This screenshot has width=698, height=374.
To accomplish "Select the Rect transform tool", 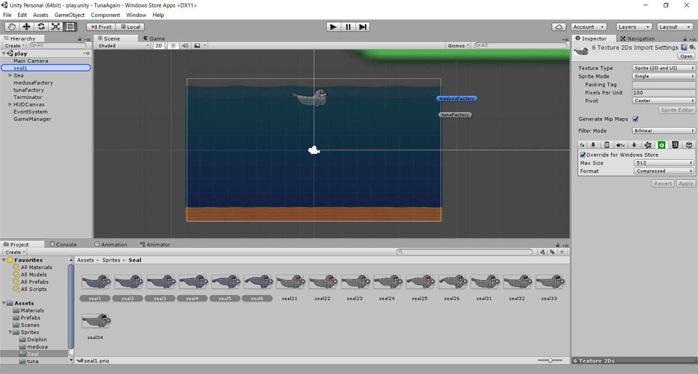I will click(x=70, y=27).
